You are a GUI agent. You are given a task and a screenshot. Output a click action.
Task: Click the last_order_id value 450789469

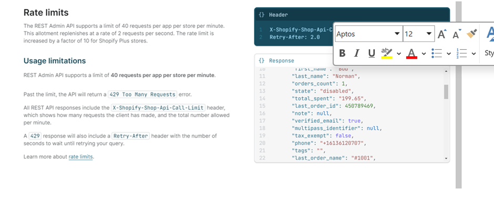pos(359,106)
